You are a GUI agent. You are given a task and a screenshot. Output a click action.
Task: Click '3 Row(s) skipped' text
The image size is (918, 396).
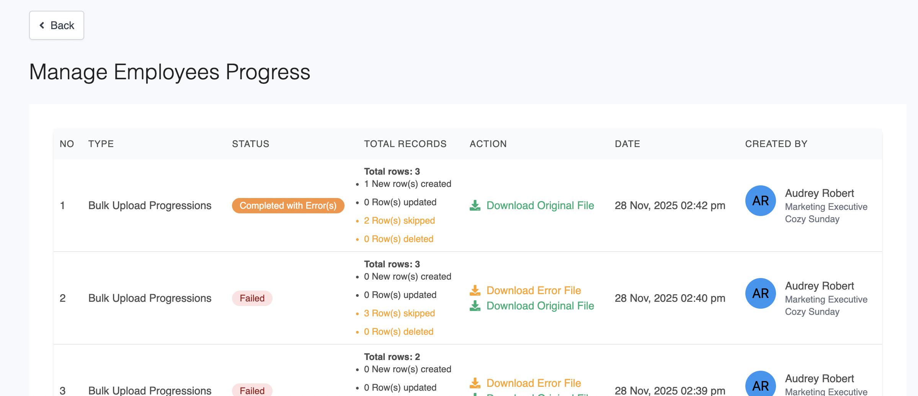399,313
